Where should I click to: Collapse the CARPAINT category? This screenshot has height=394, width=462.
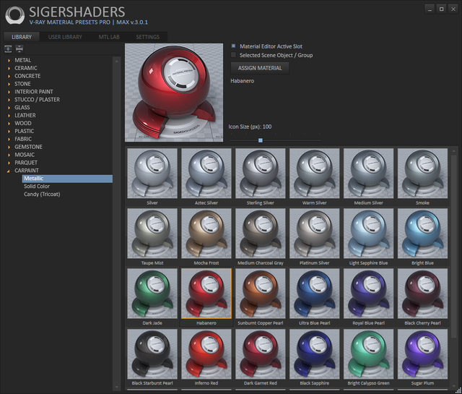point(9,171)
